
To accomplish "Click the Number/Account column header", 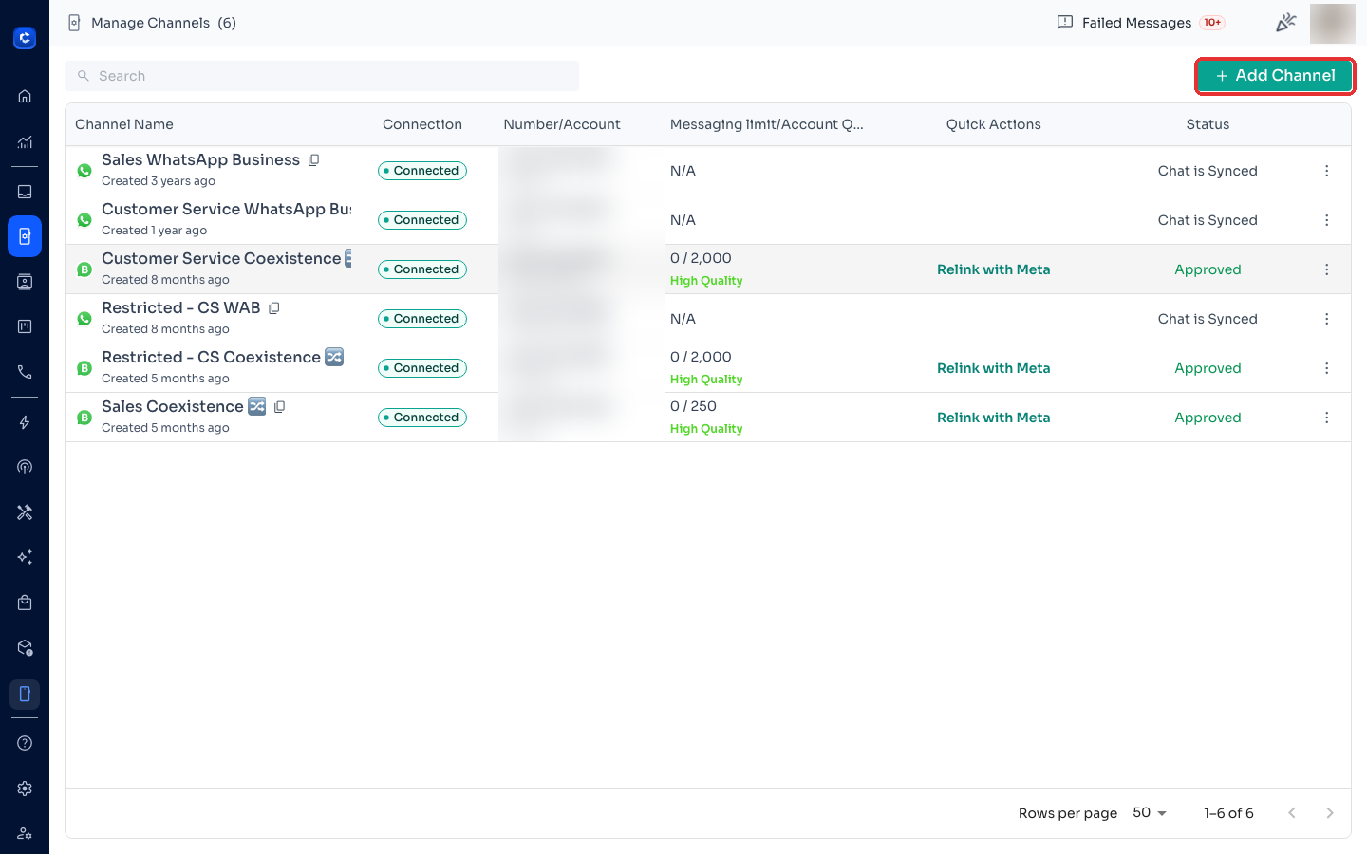I will [562, 124].
